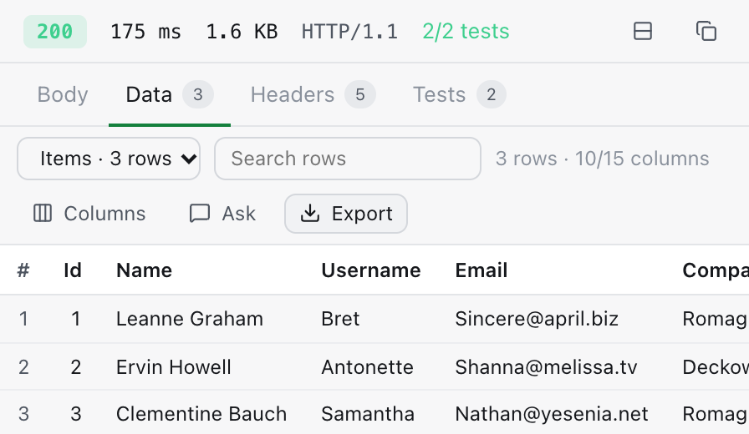Open the Columns chooser
Viewport: 749px width, 434px height.
(89, 214)
